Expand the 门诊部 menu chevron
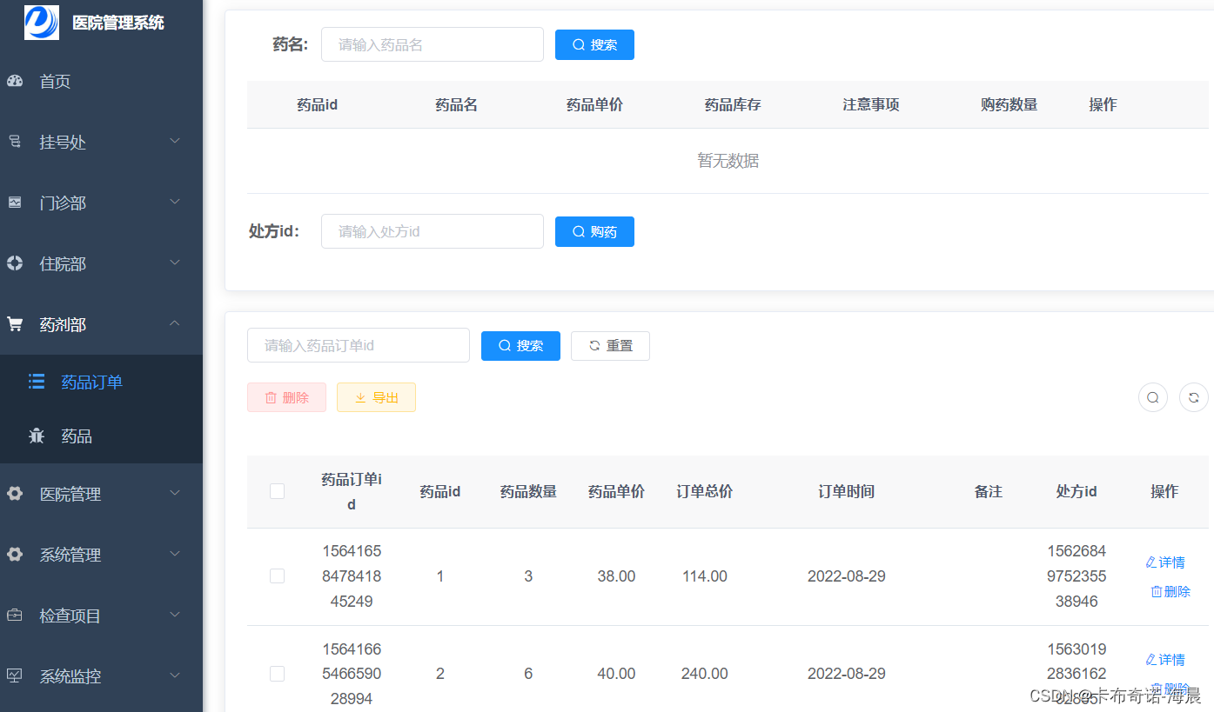The width and height of the screenshot is (1214, 712). 175,202
